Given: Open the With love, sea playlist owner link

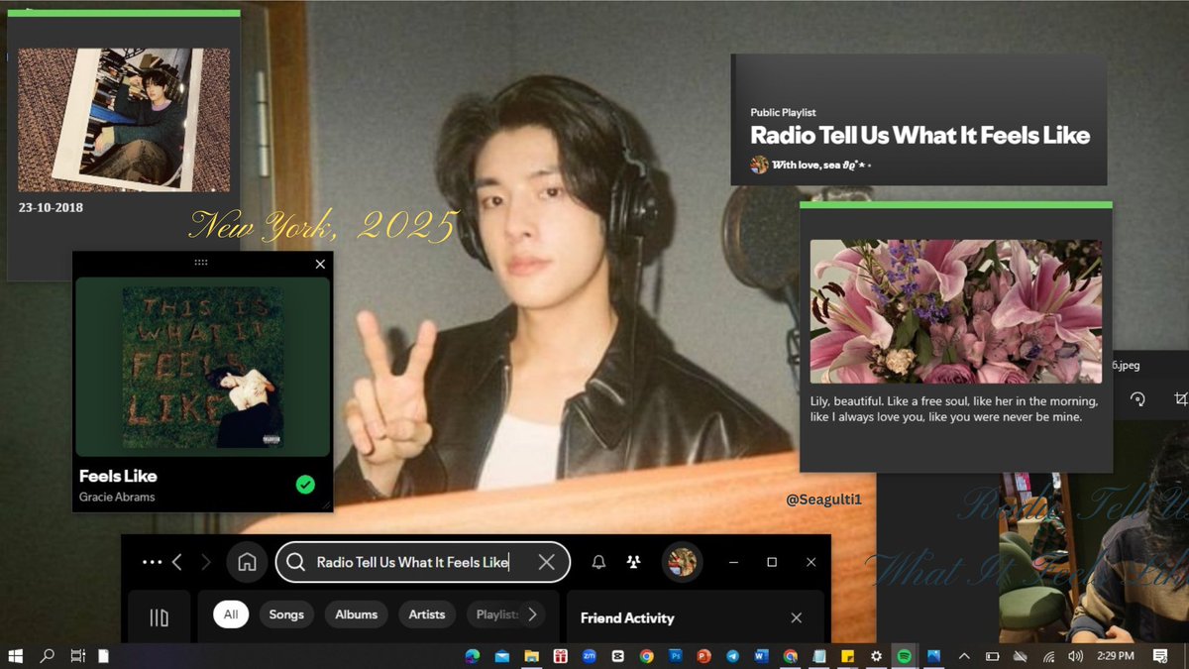Looking at the screenshot, I should coord(821,165).
